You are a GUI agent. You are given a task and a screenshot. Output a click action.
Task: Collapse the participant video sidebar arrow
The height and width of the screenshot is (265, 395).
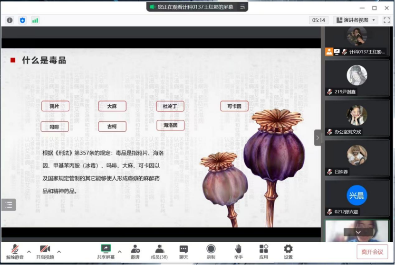click(x=318, y=137)
